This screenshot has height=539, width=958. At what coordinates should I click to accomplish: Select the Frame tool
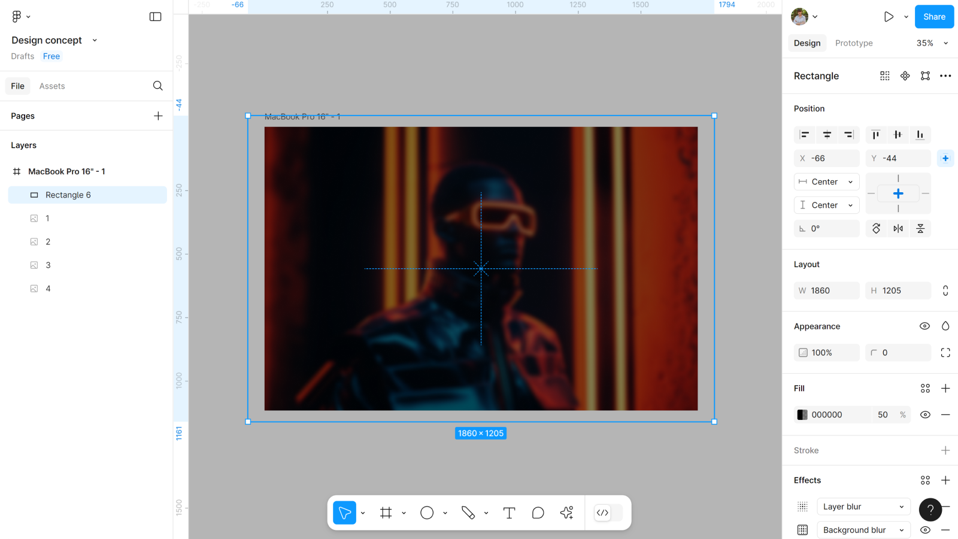386,513
